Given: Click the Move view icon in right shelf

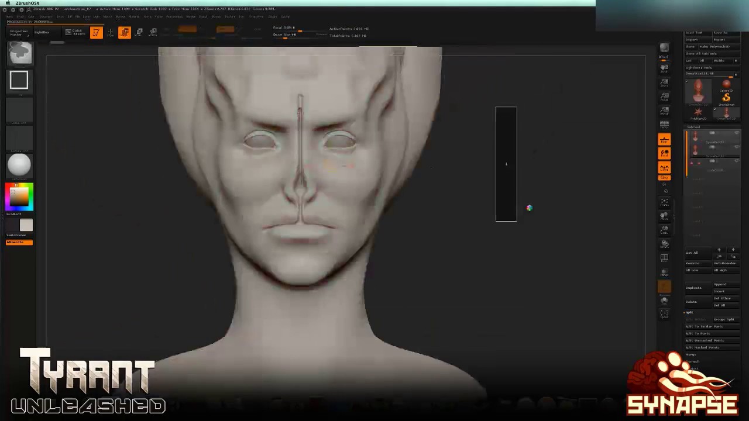Looking at the screenshot, I should (x=664, y=216).
